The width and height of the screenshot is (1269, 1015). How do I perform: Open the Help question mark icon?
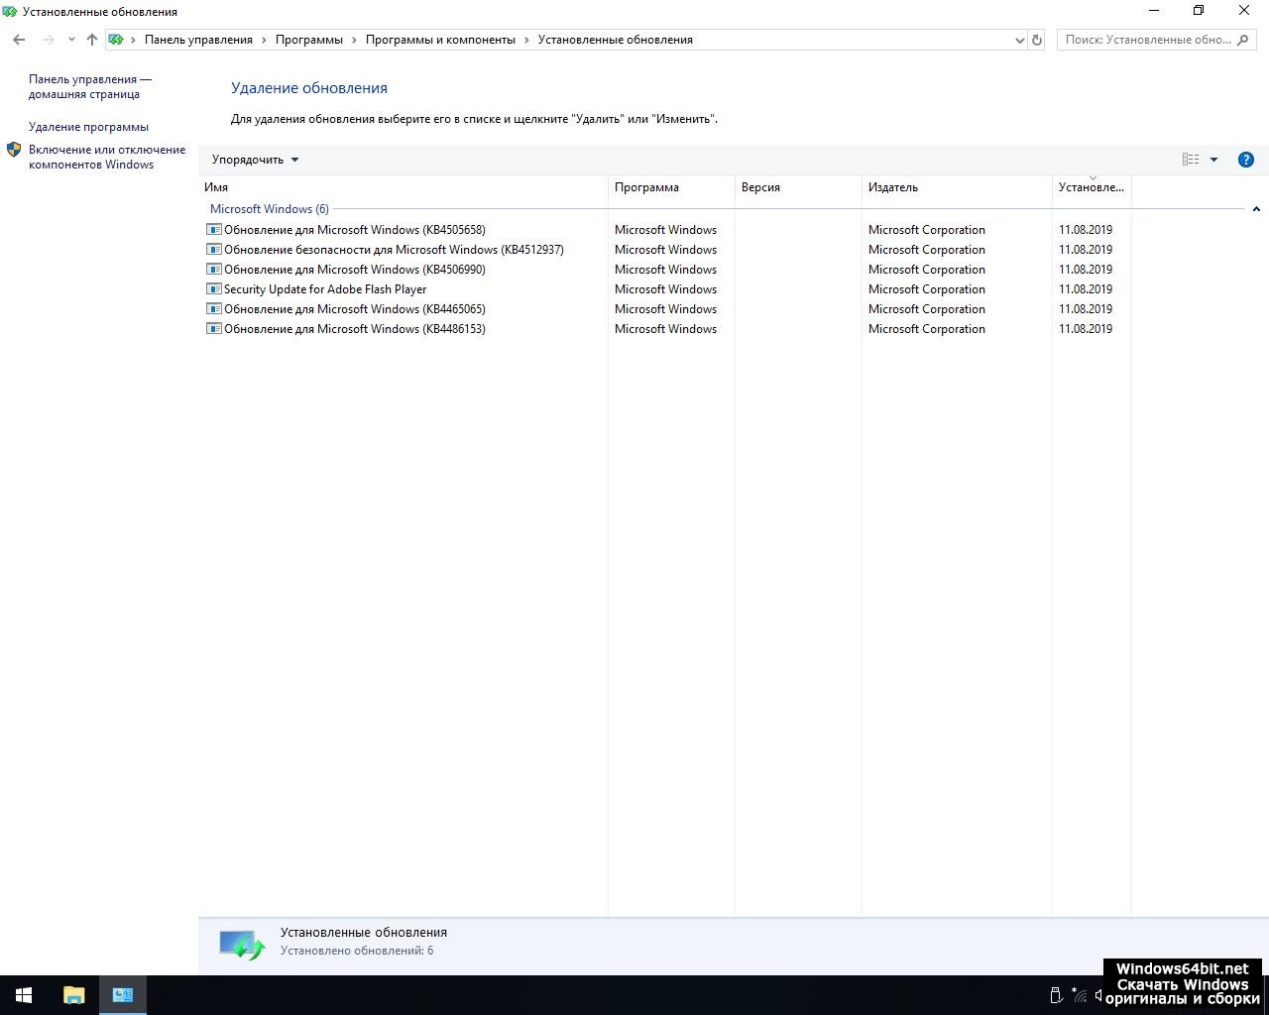1246,160
